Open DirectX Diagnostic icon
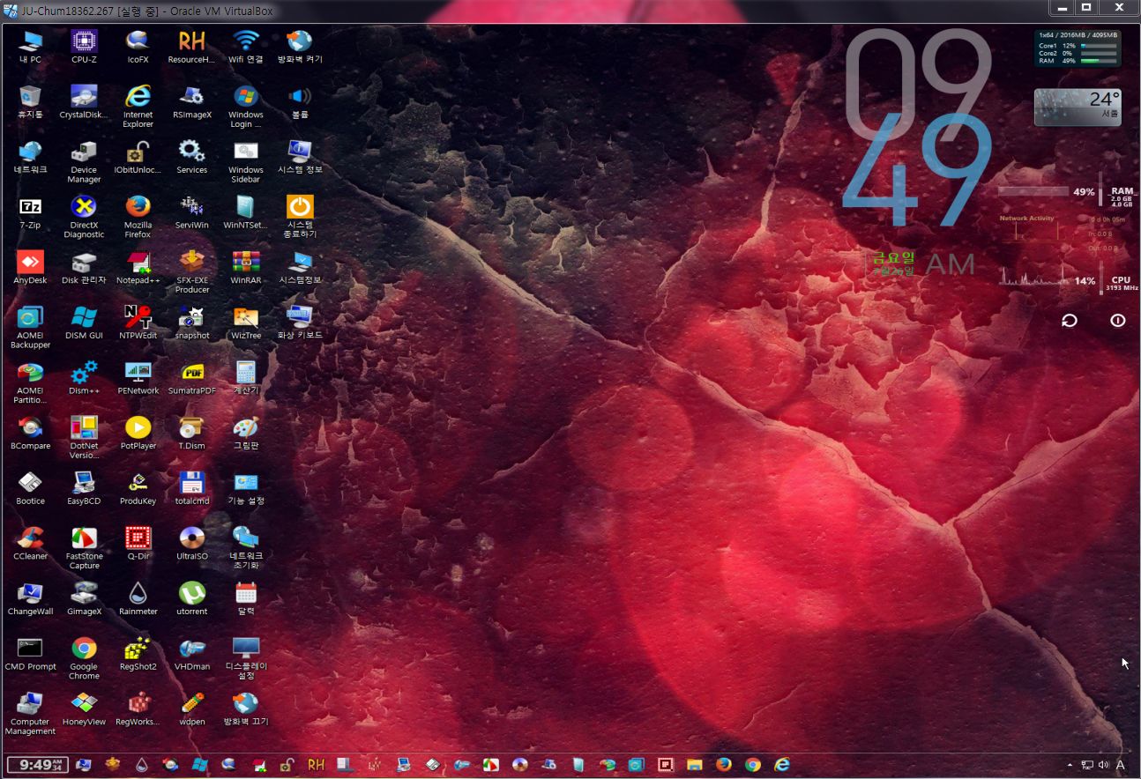 [84, 217]
